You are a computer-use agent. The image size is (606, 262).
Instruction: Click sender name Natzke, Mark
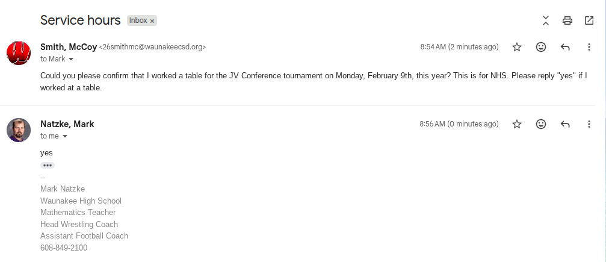pyautogui.click(x=67, y=124)
